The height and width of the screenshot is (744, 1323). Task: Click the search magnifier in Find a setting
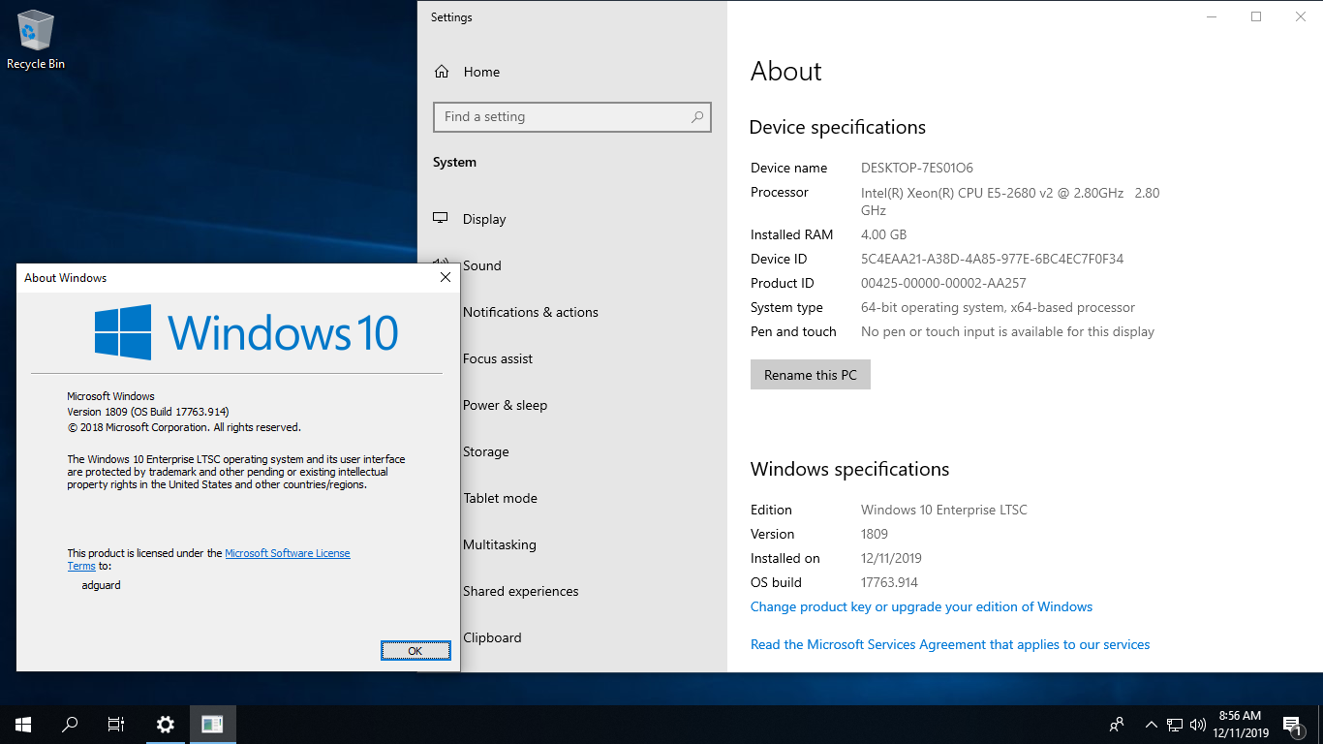tap(697, 117)
